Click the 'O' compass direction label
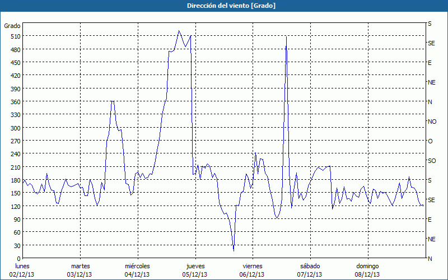This screenshot has height=280, width=448. 430,142
